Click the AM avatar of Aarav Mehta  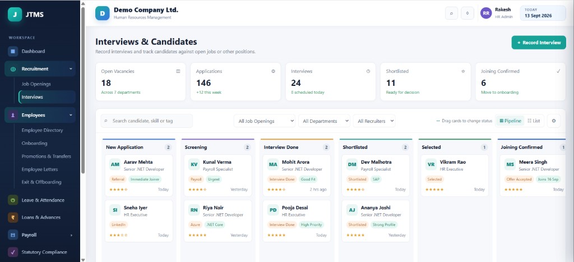coord(115,164)
